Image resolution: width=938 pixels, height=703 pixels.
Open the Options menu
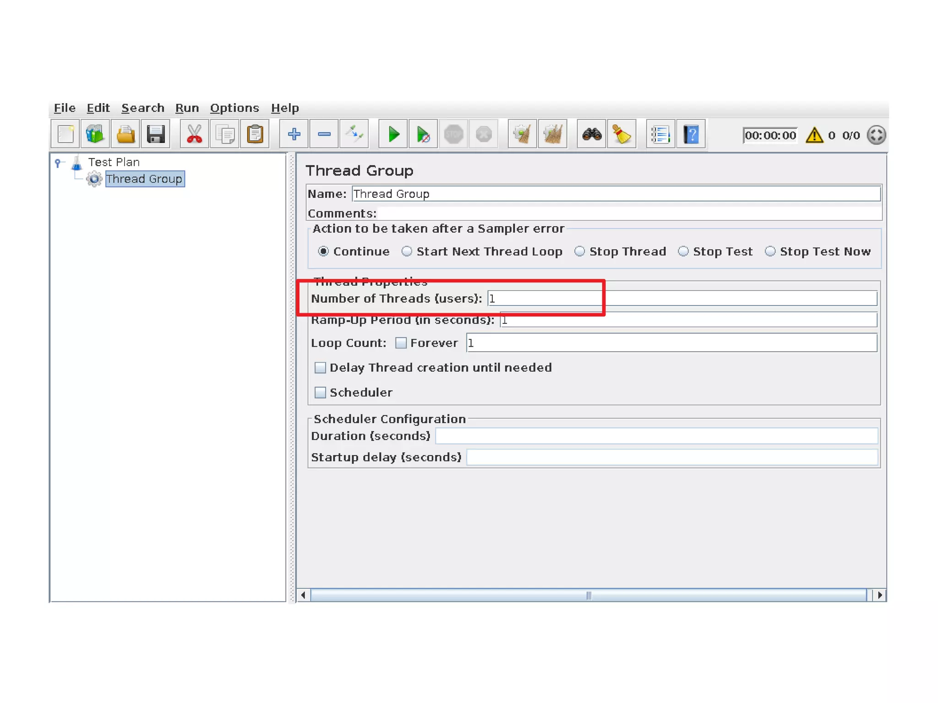[x=234, y=108]
